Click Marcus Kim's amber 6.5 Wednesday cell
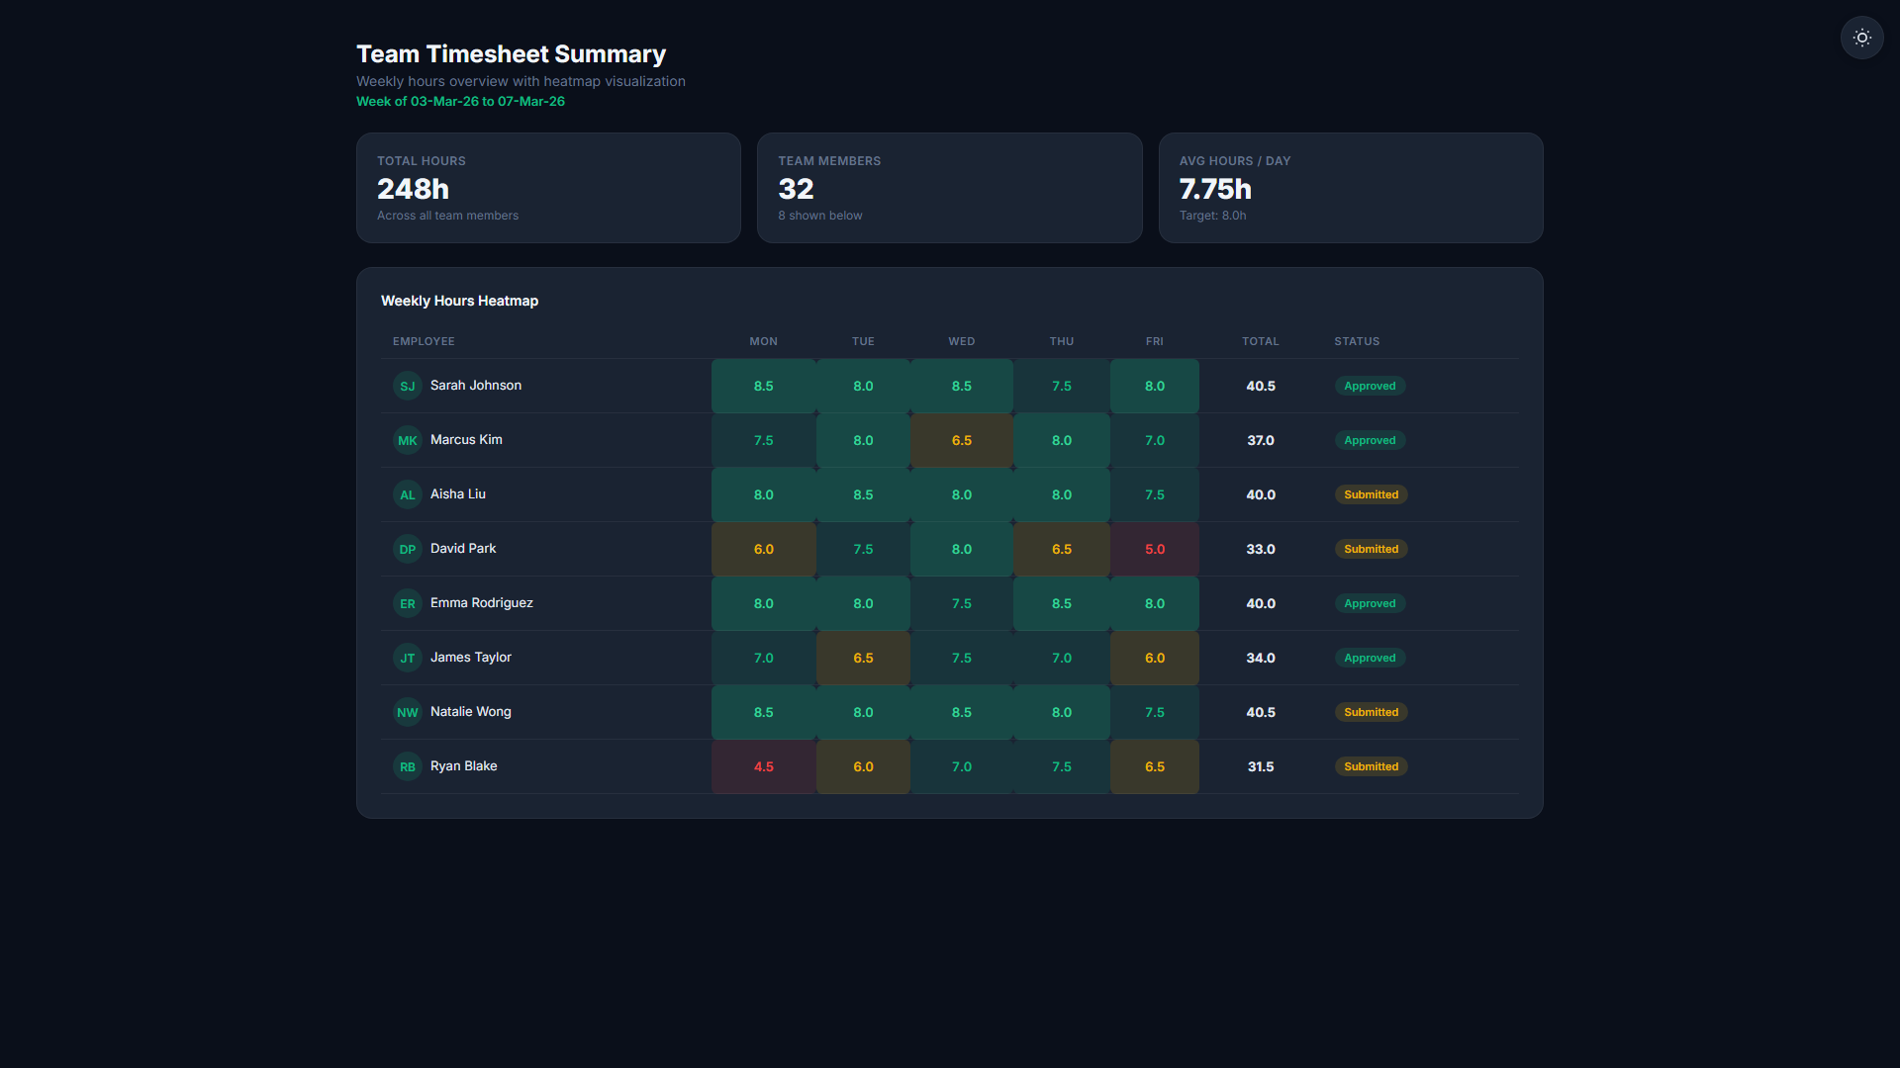The width and height of the screenshot is (1900, 1068). [962, 440]
